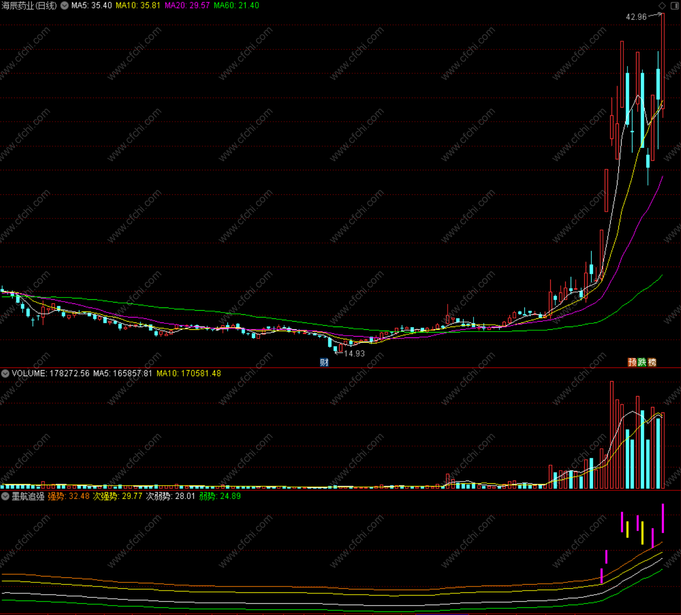
Task: Click the 弱势: 24.89 value
Action: pos(220,496)
